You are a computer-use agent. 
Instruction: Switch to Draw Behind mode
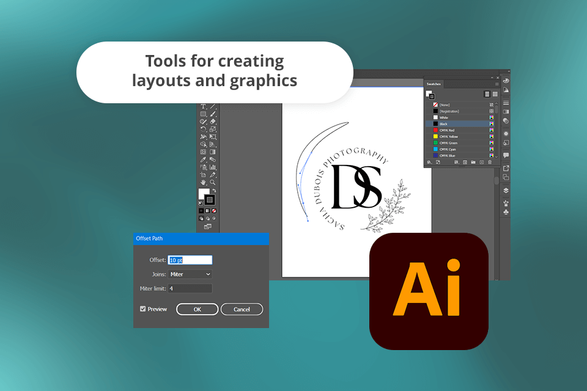208,219
